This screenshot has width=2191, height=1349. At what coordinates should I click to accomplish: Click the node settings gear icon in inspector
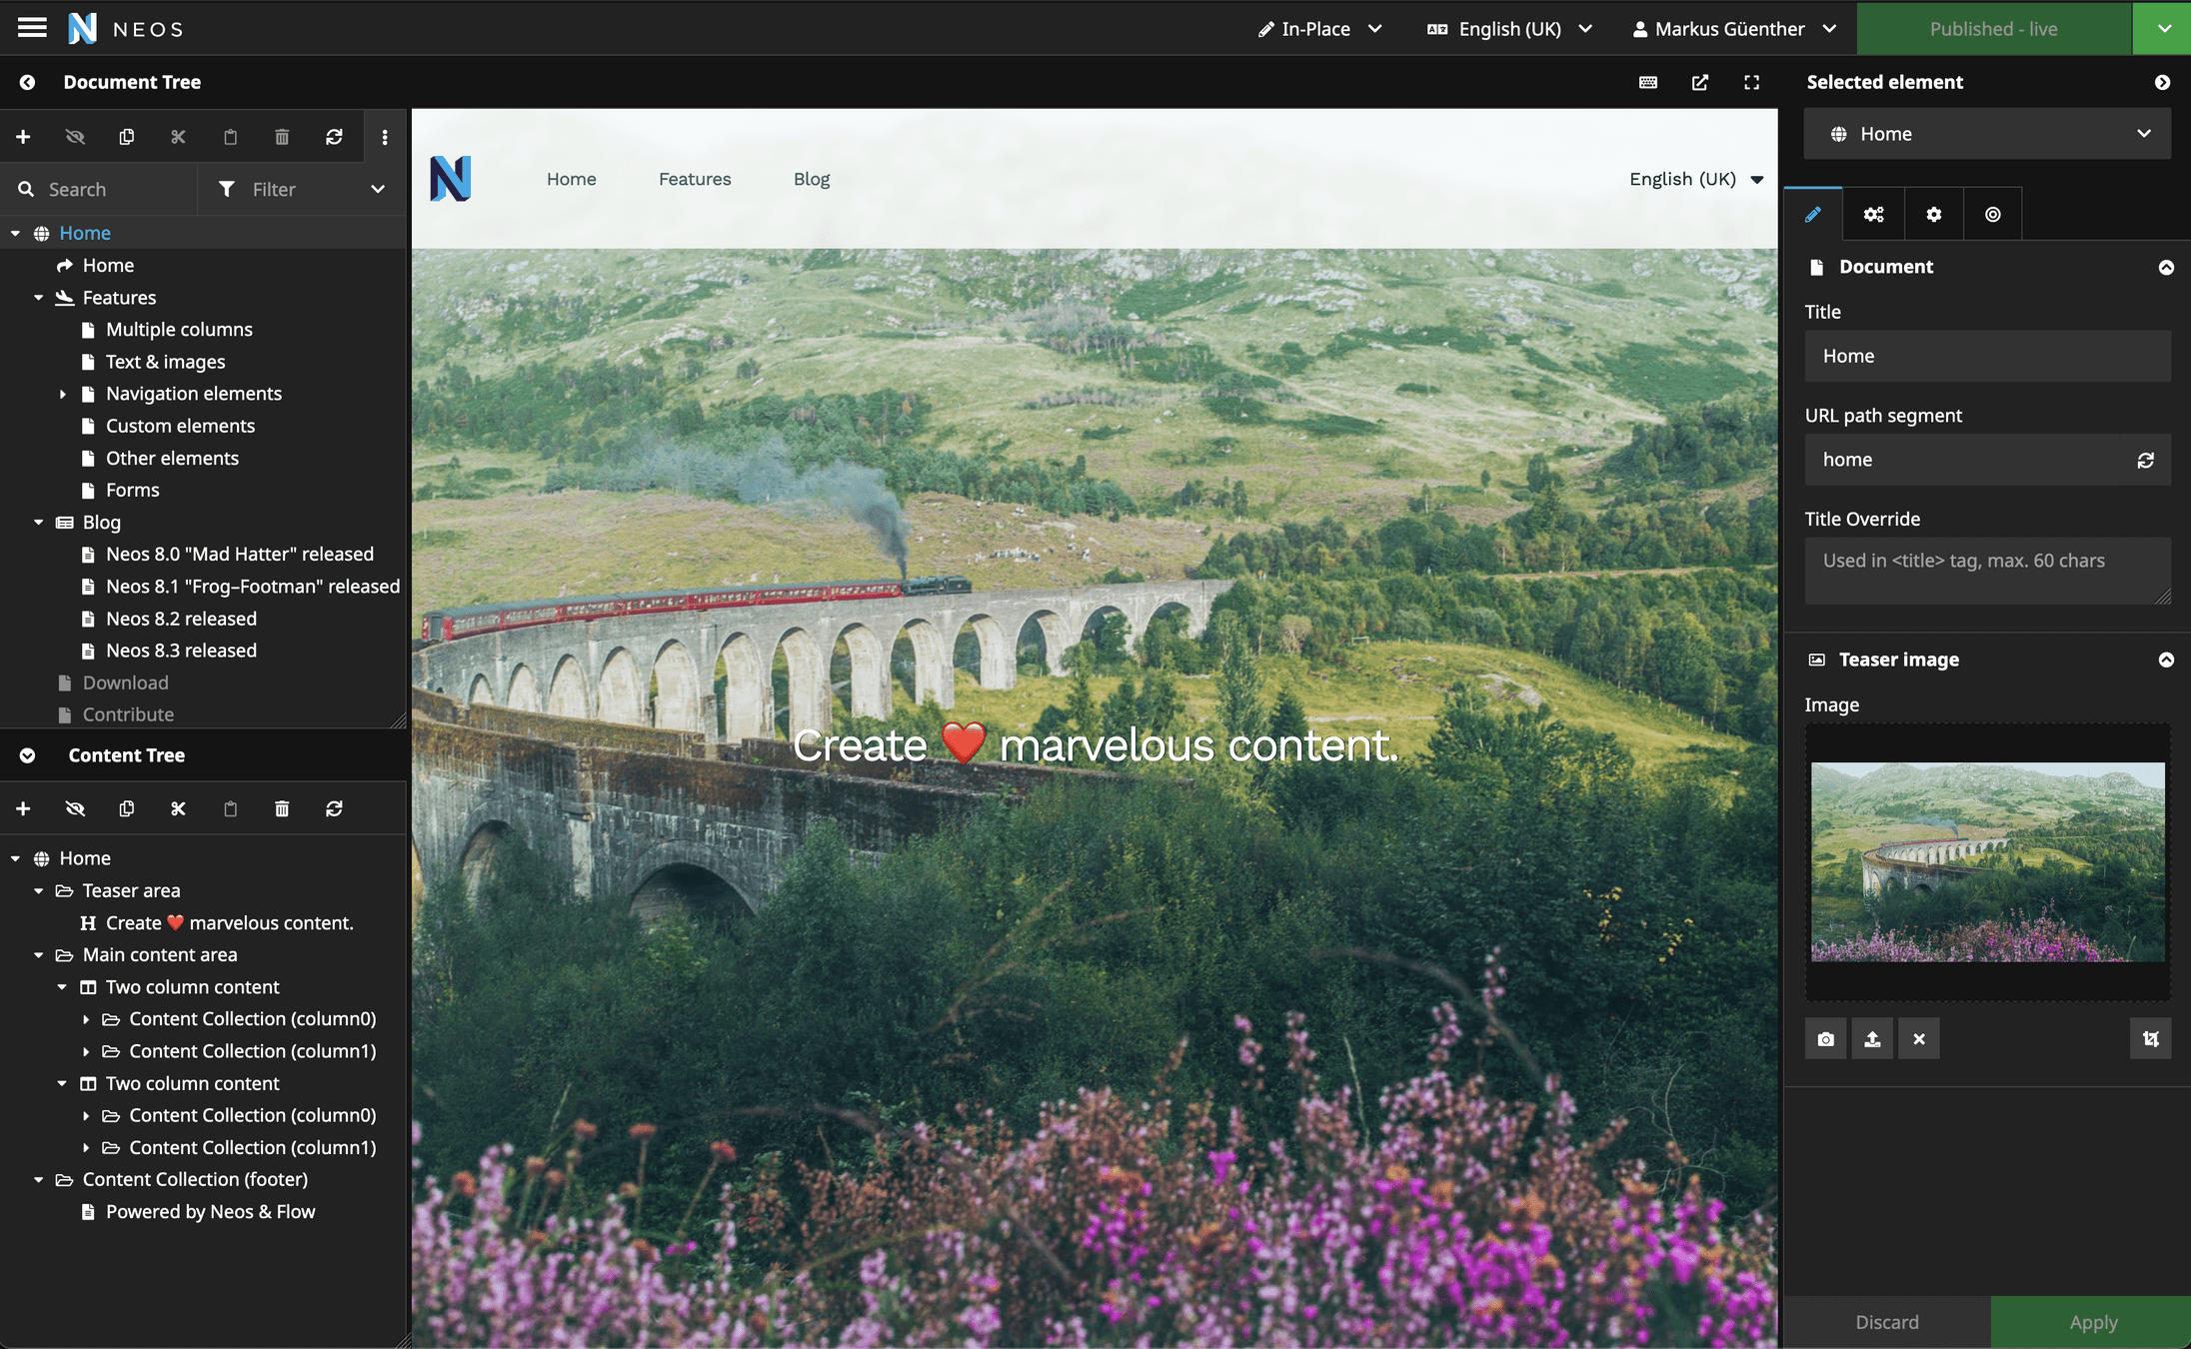click(1933, 215)
